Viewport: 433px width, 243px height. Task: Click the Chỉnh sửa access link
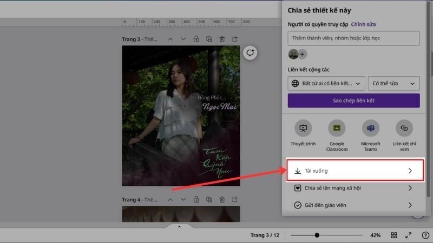tap(363, 24)
